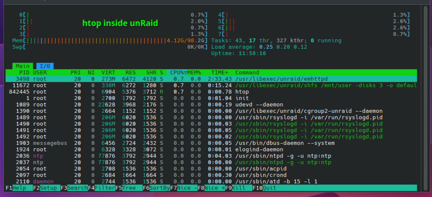Click the Uptime 11:58:16 value
Screen dimensions: 432x197
[x=252, y=53]
